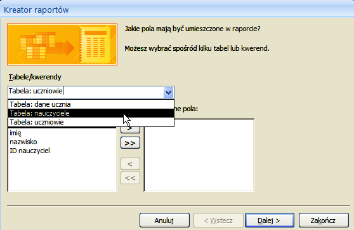Add selected field with the > button
354x230 pixels.
[130, 130]
